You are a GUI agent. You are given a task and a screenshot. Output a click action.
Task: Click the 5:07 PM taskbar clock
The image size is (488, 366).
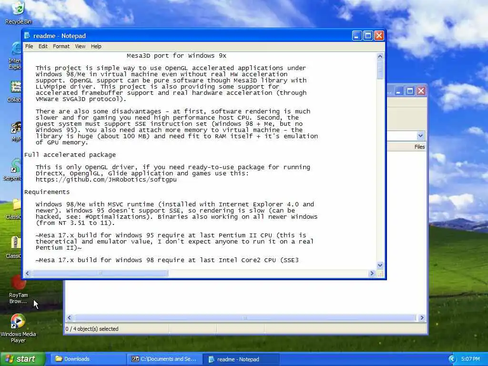470,359
